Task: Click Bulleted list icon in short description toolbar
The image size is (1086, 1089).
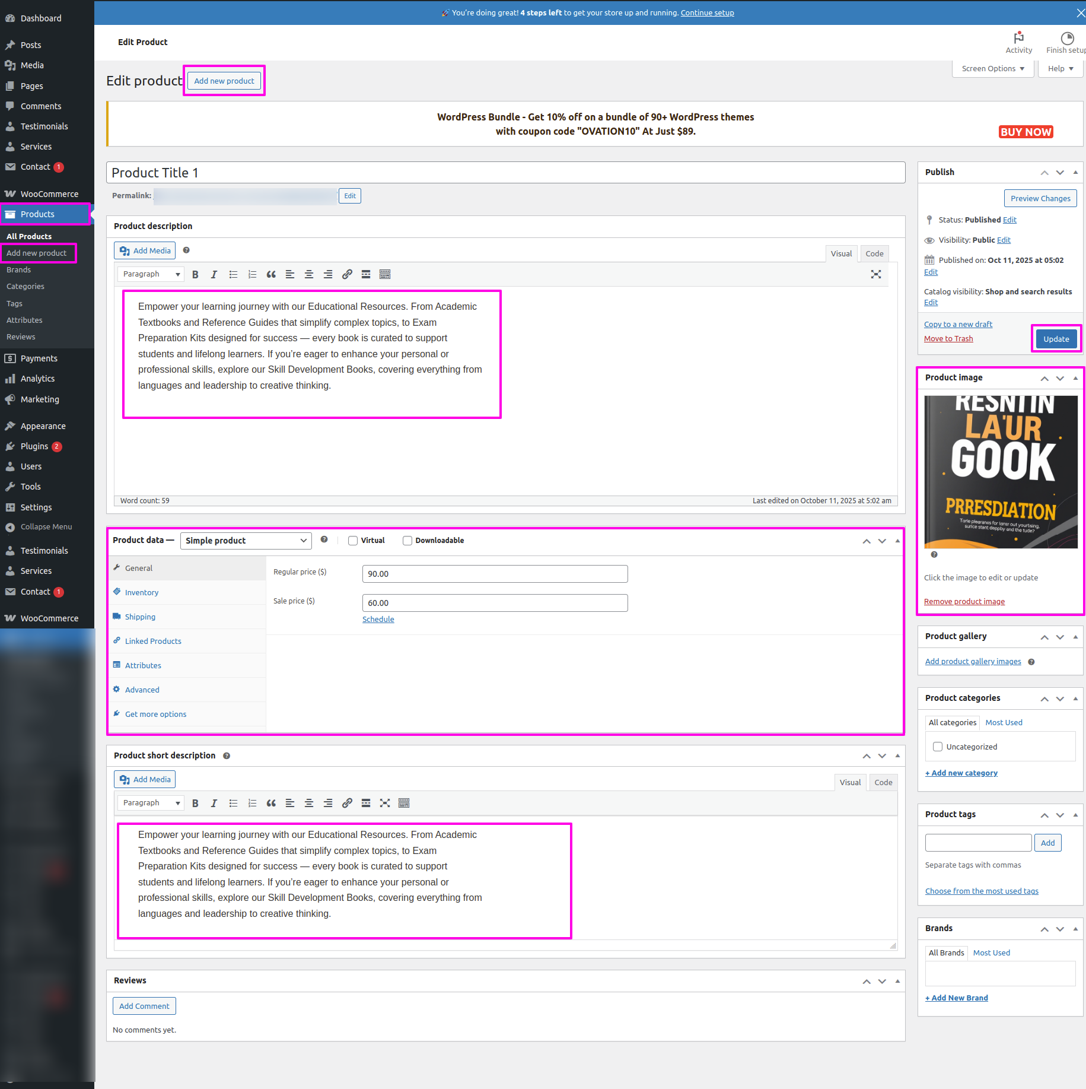Action: point(233,803)
